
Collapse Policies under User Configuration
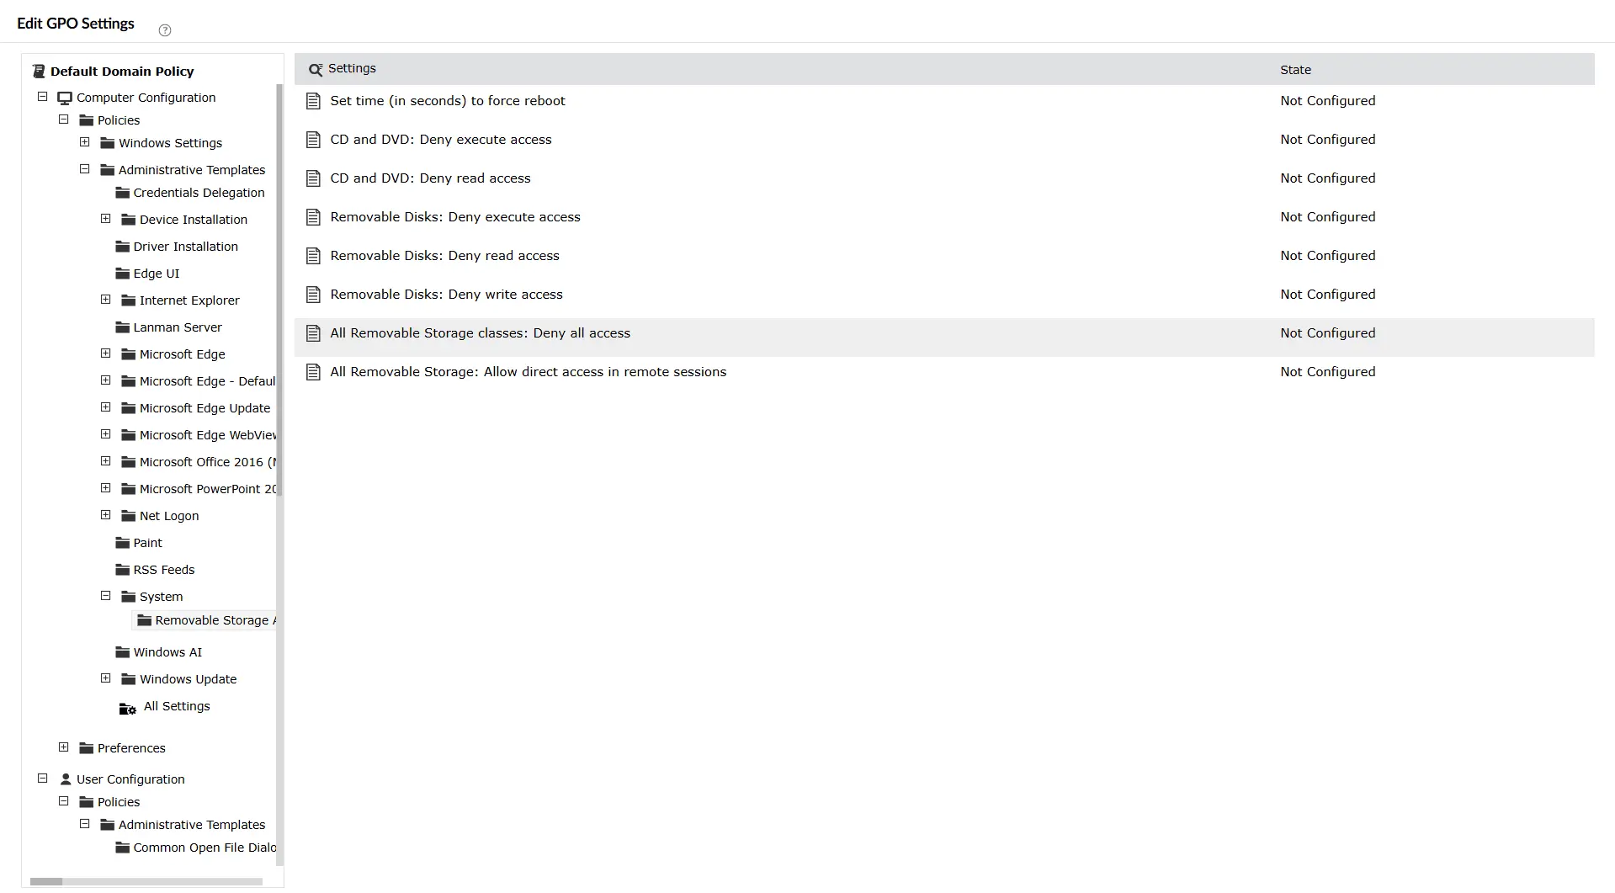pyautogui.click(x=63, y=800)
